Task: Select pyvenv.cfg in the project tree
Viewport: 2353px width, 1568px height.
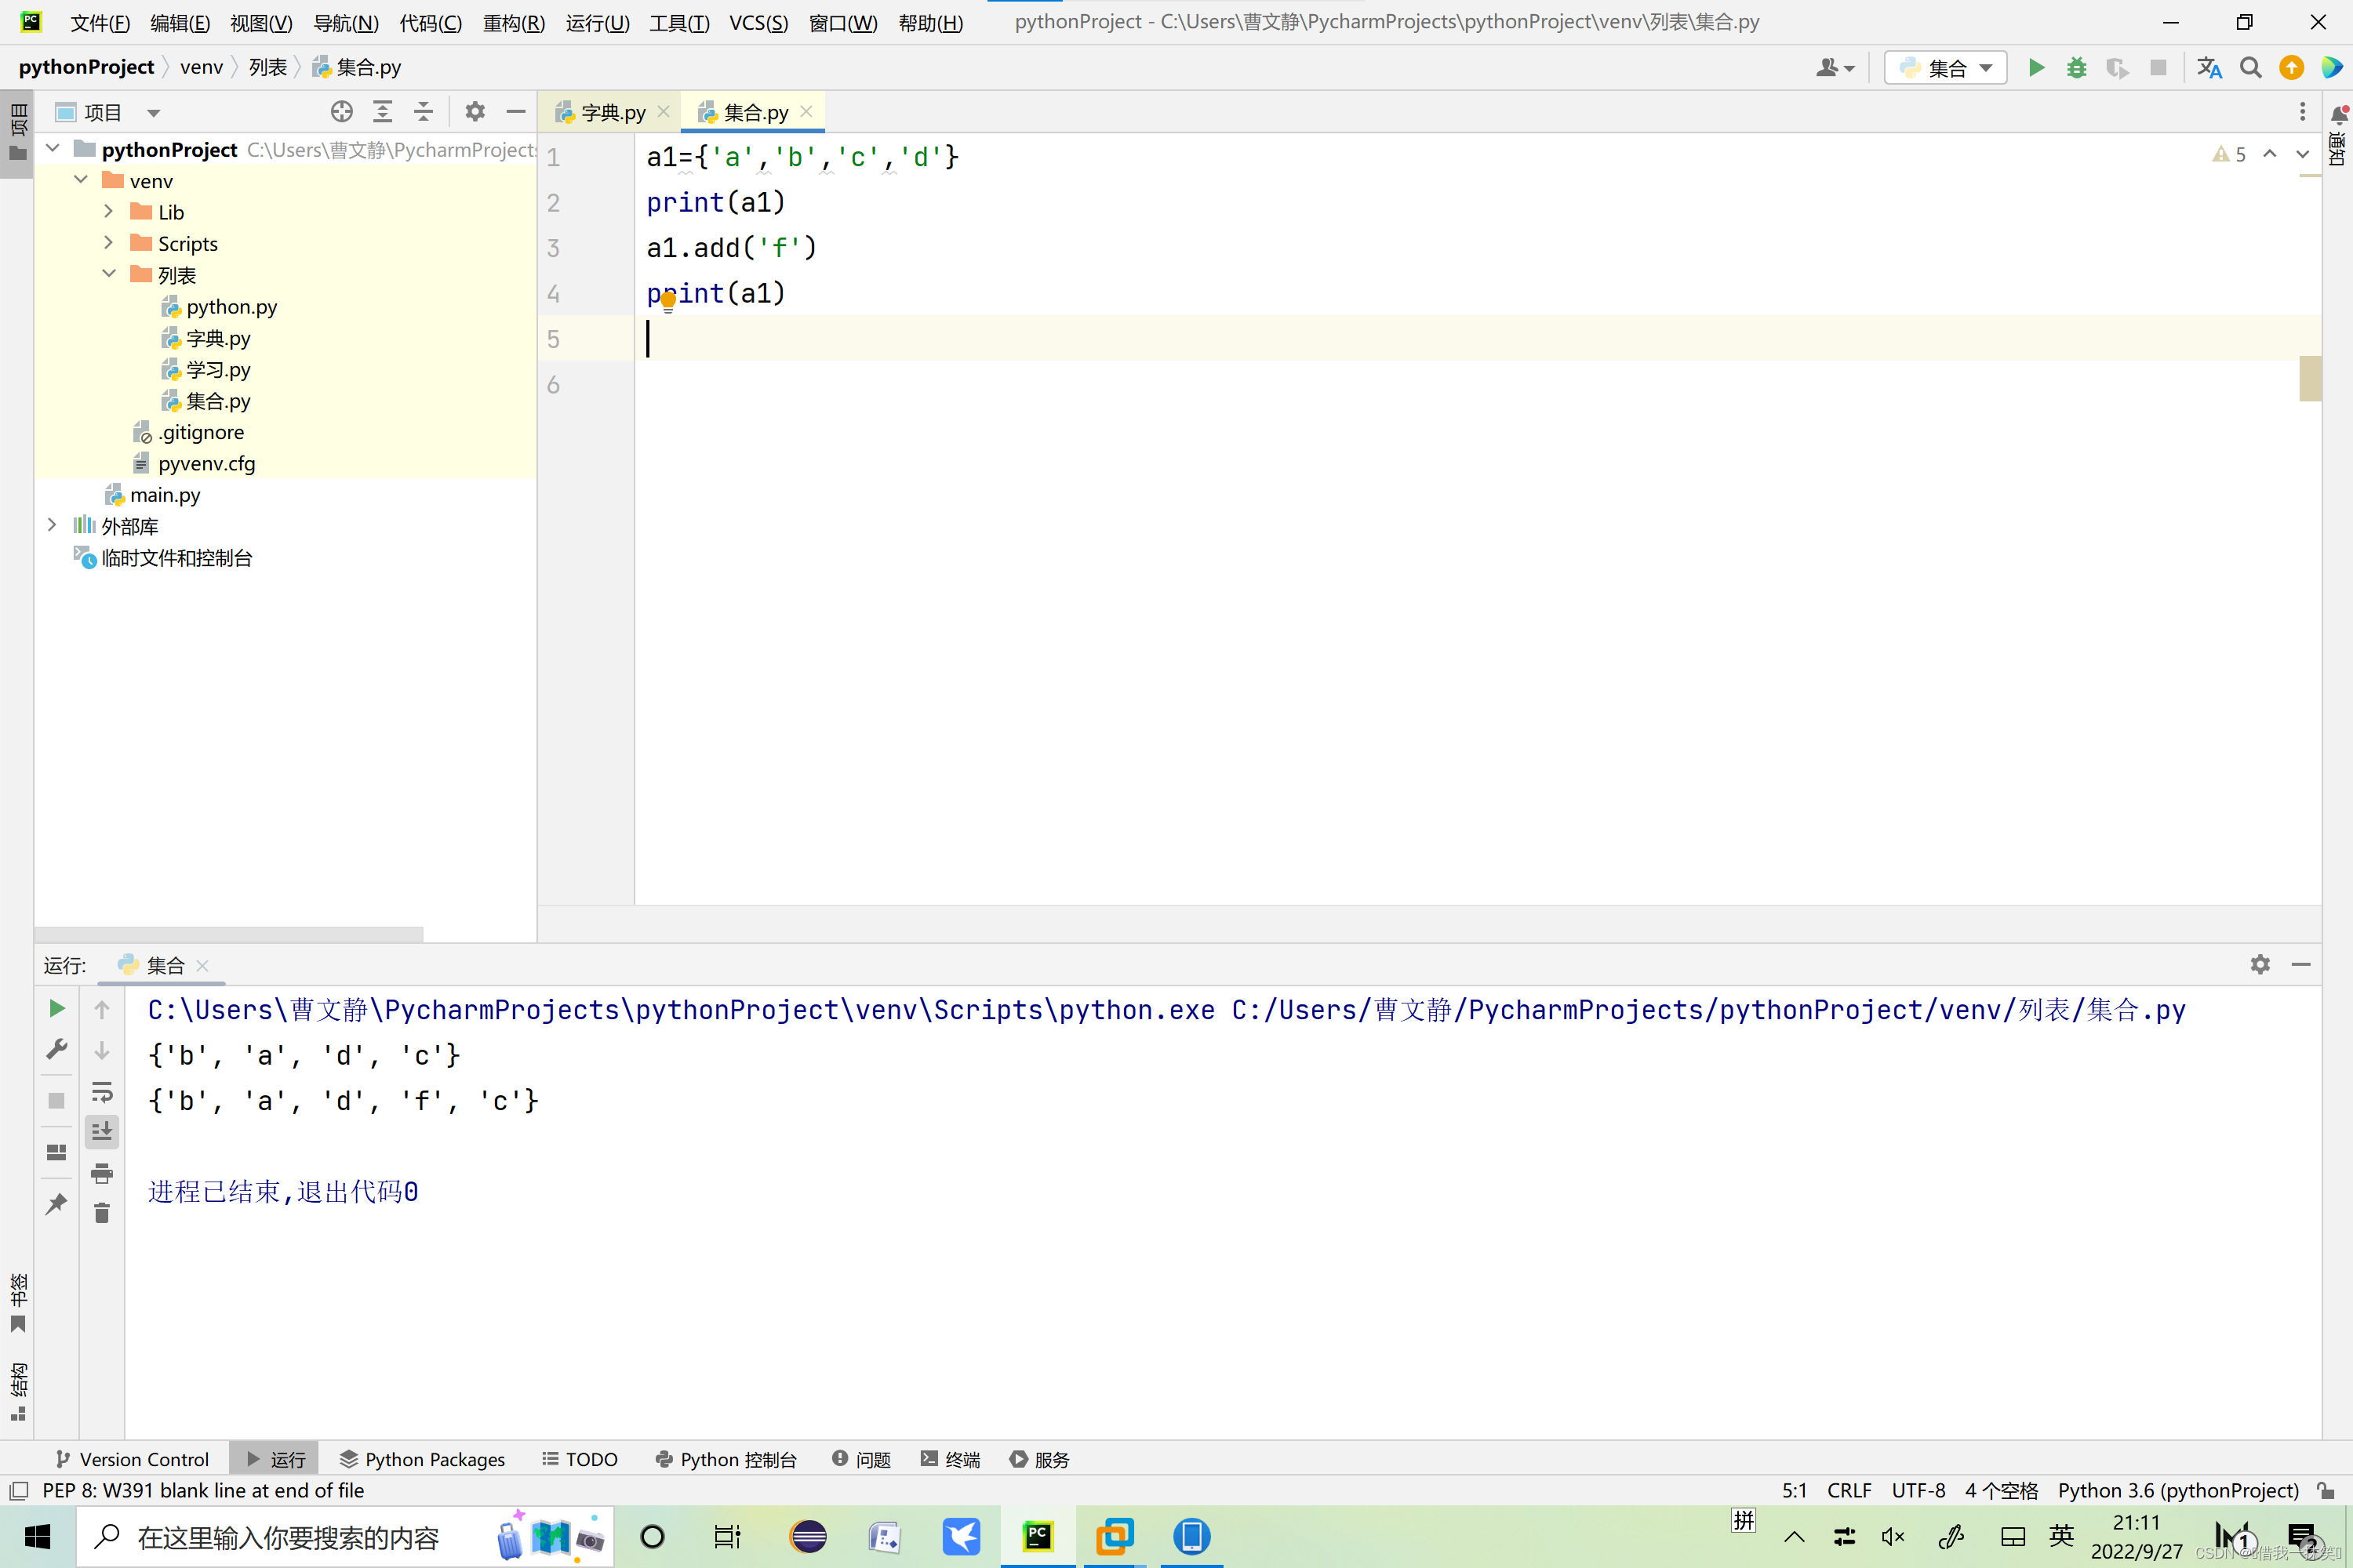Action: [195, 463]
